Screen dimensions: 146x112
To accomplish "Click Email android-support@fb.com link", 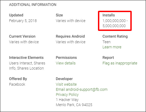I will pyautogui.click(x=82, y=89).
